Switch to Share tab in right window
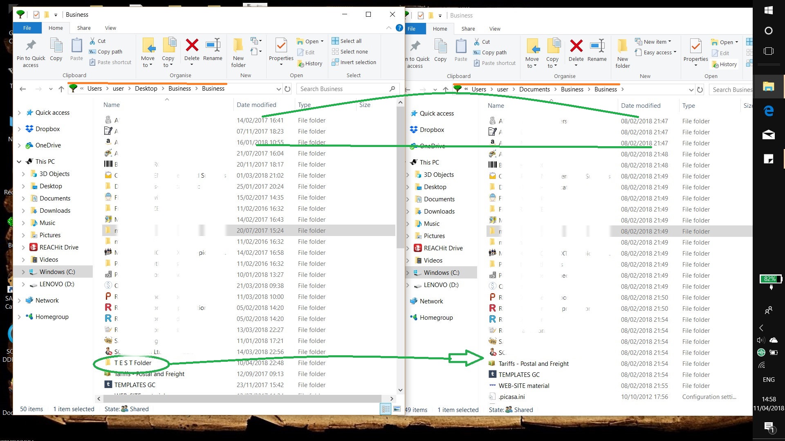Image resolution: width=785 pixels, height=441 pixels. [468, 29]
